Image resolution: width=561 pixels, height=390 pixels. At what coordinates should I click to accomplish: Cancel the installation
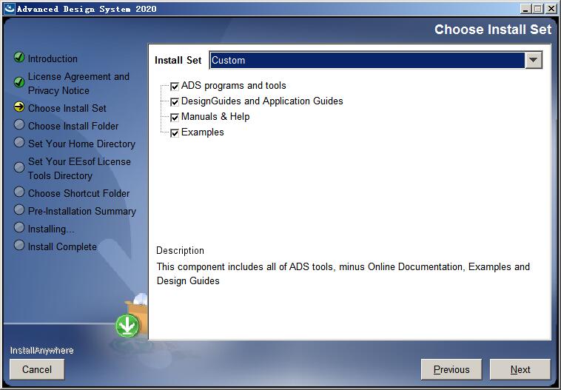(37, 369)
